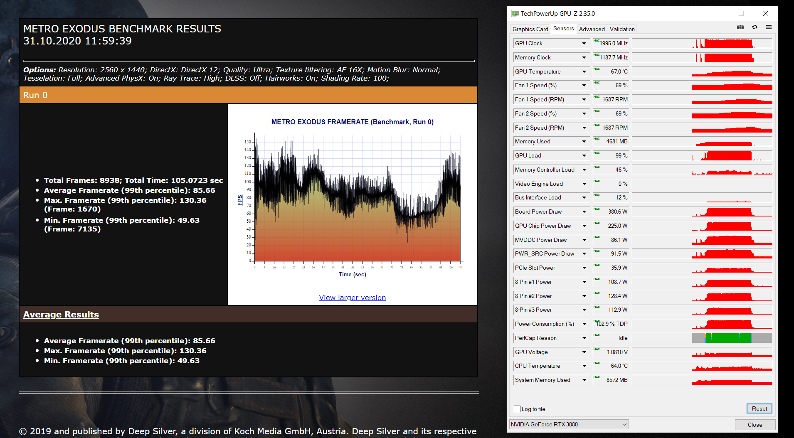
Task: Expand the MVDDC Power Draw dropdown
Action: pyautogui.click(x=584, y=240)
